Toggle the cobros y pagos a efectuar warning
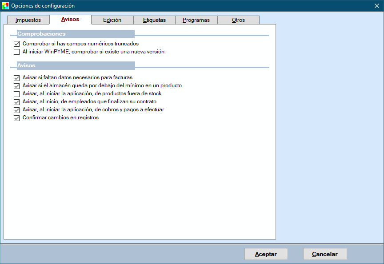Viewport: 384px width, 264px height. tap(17, 110)
